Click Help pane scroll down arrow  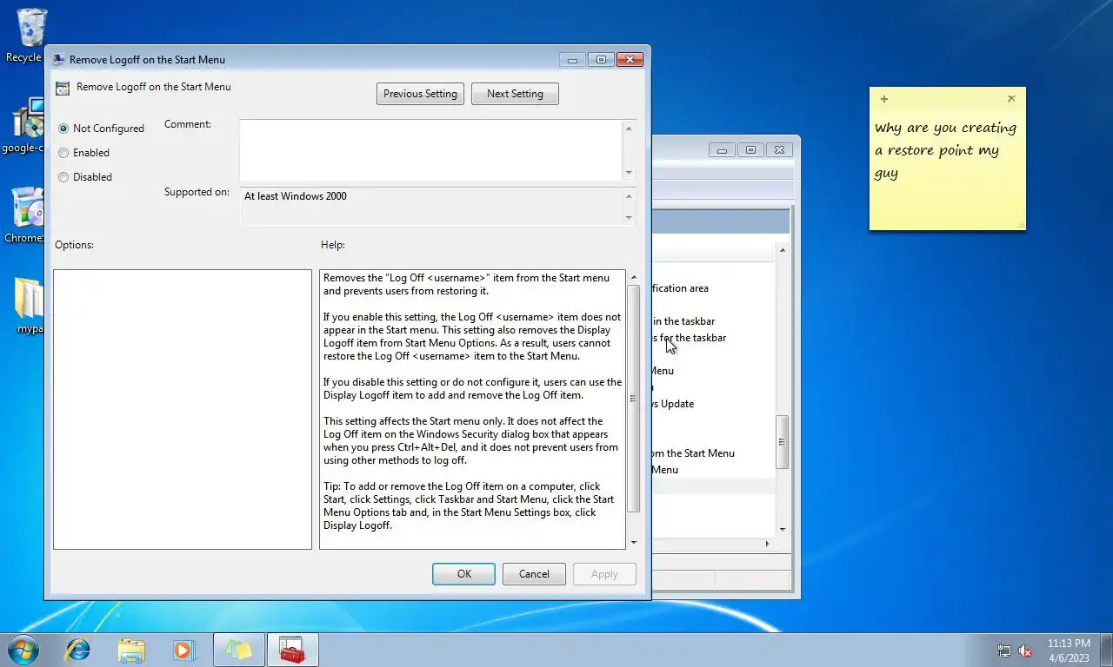633,542
